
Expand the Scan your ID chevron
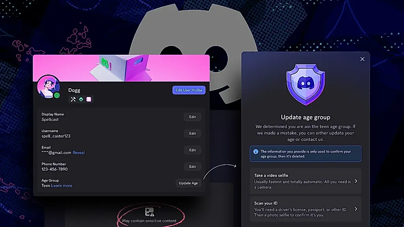click(356, 209)
